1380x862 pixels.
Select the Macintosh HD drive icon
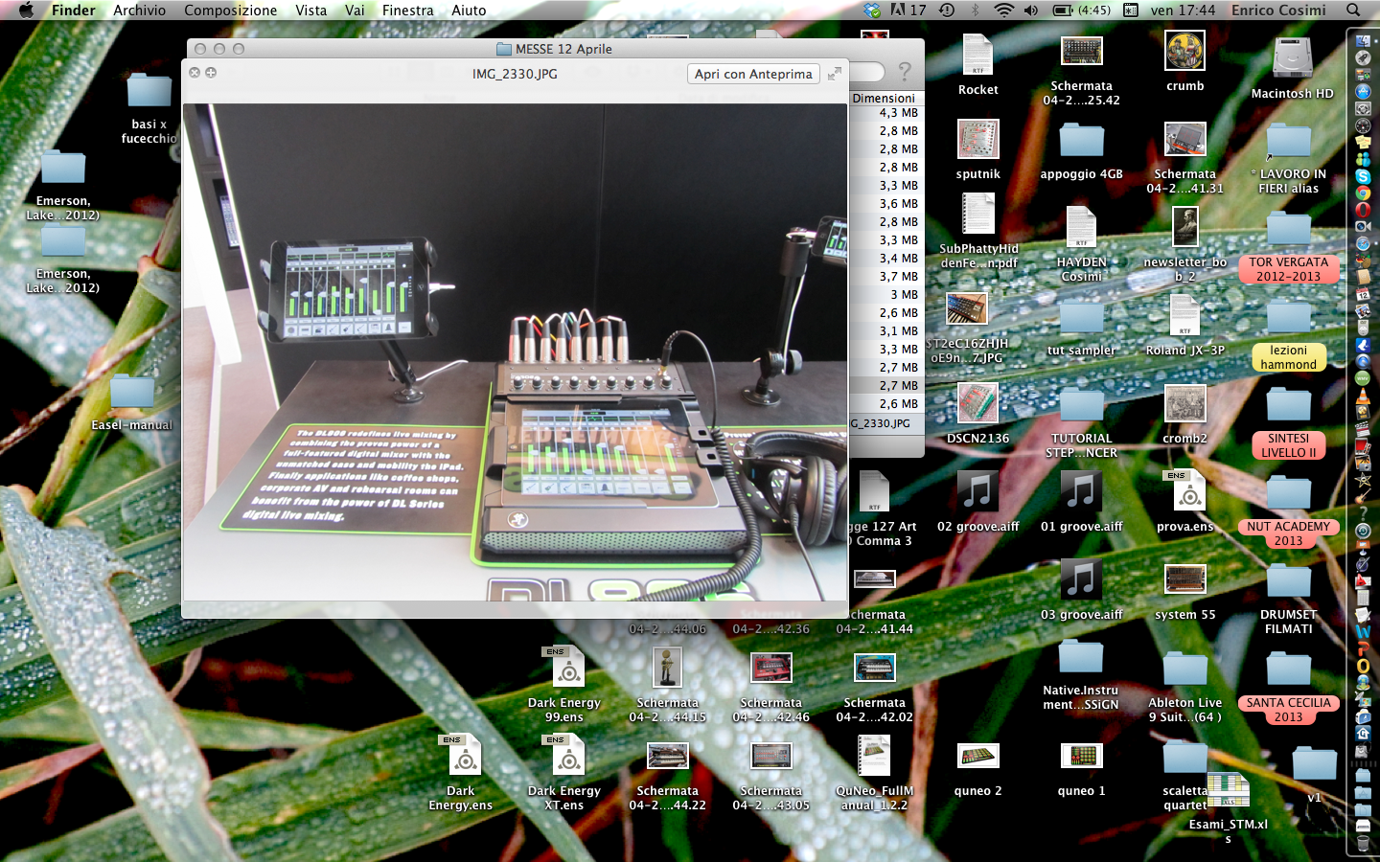pos(1292,59)
